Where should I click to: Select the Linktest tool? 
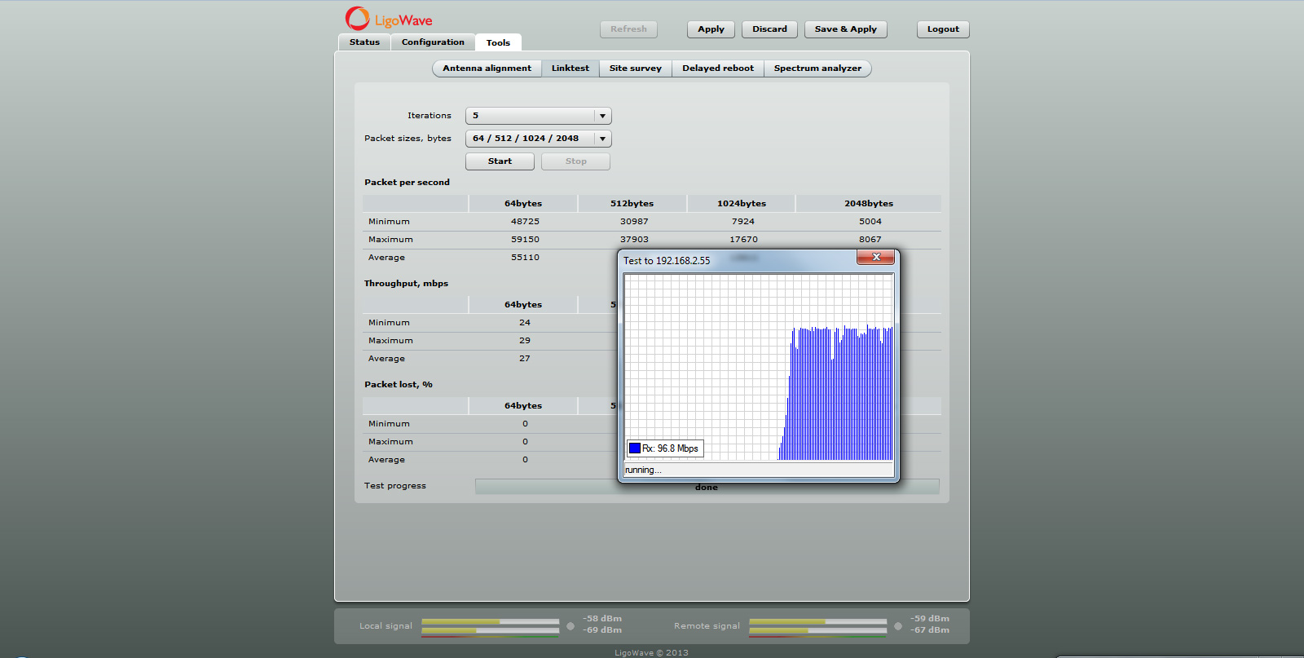570,68
